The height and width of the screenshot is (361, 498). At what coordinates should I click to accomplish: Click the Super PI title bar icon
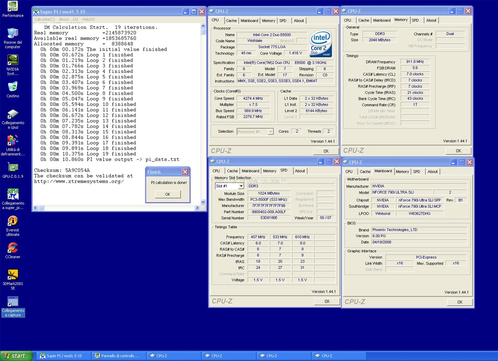(x=36, y=12)
